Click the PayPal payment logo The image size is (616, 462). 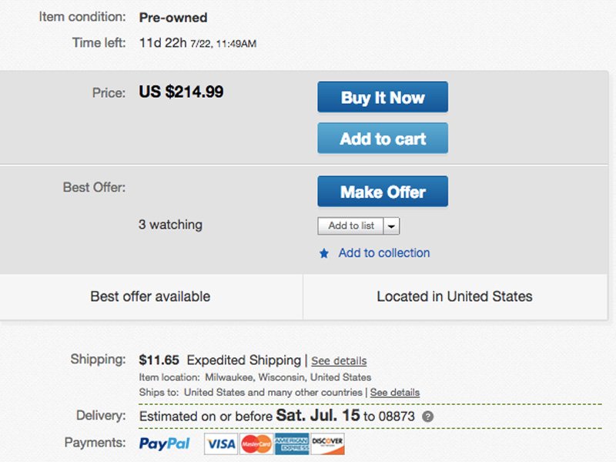[x=164, y=444]
